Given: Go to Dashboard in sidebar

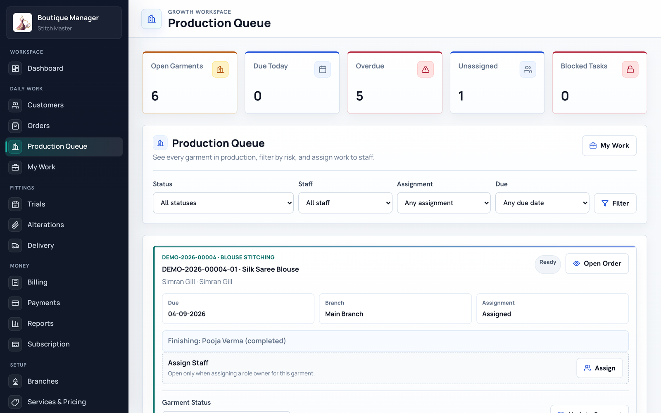Looking at the screenshot, I should tap(64, 69).
